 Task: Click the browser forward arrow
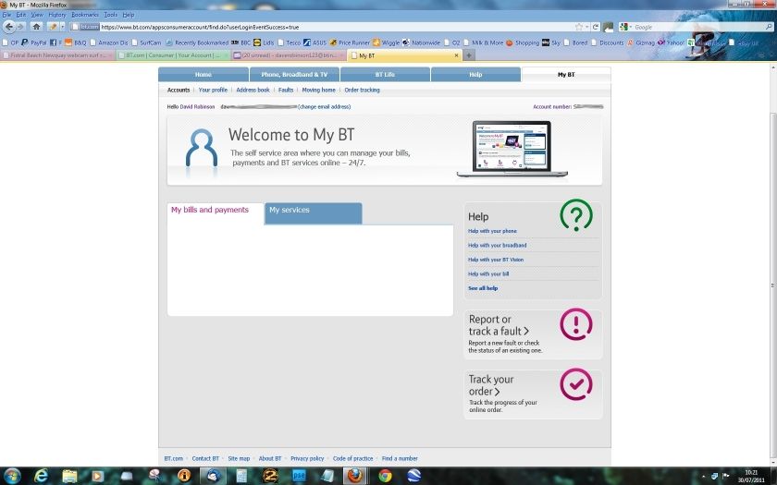20,27
